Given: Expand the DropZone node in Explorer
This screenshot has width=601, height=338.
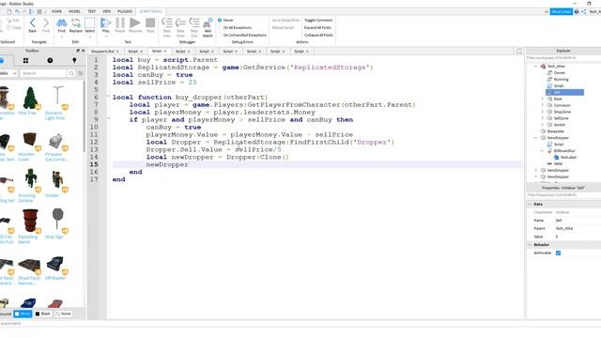Looking at the screenshot, I should (543, 112).
